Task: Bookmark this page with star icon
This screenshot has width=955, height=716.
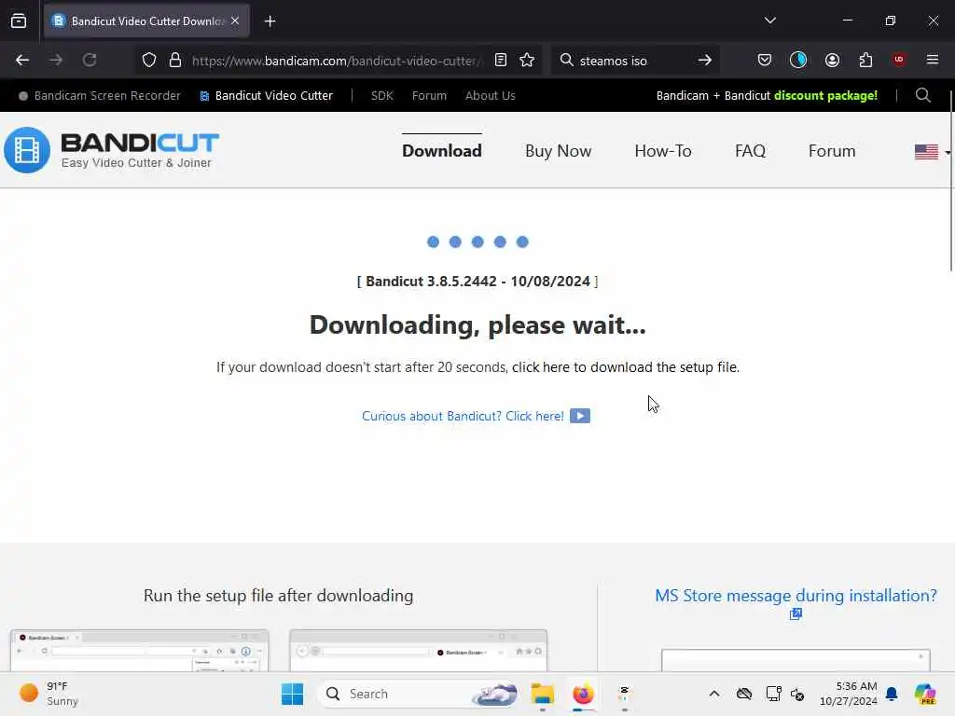Action: point(527,60)
